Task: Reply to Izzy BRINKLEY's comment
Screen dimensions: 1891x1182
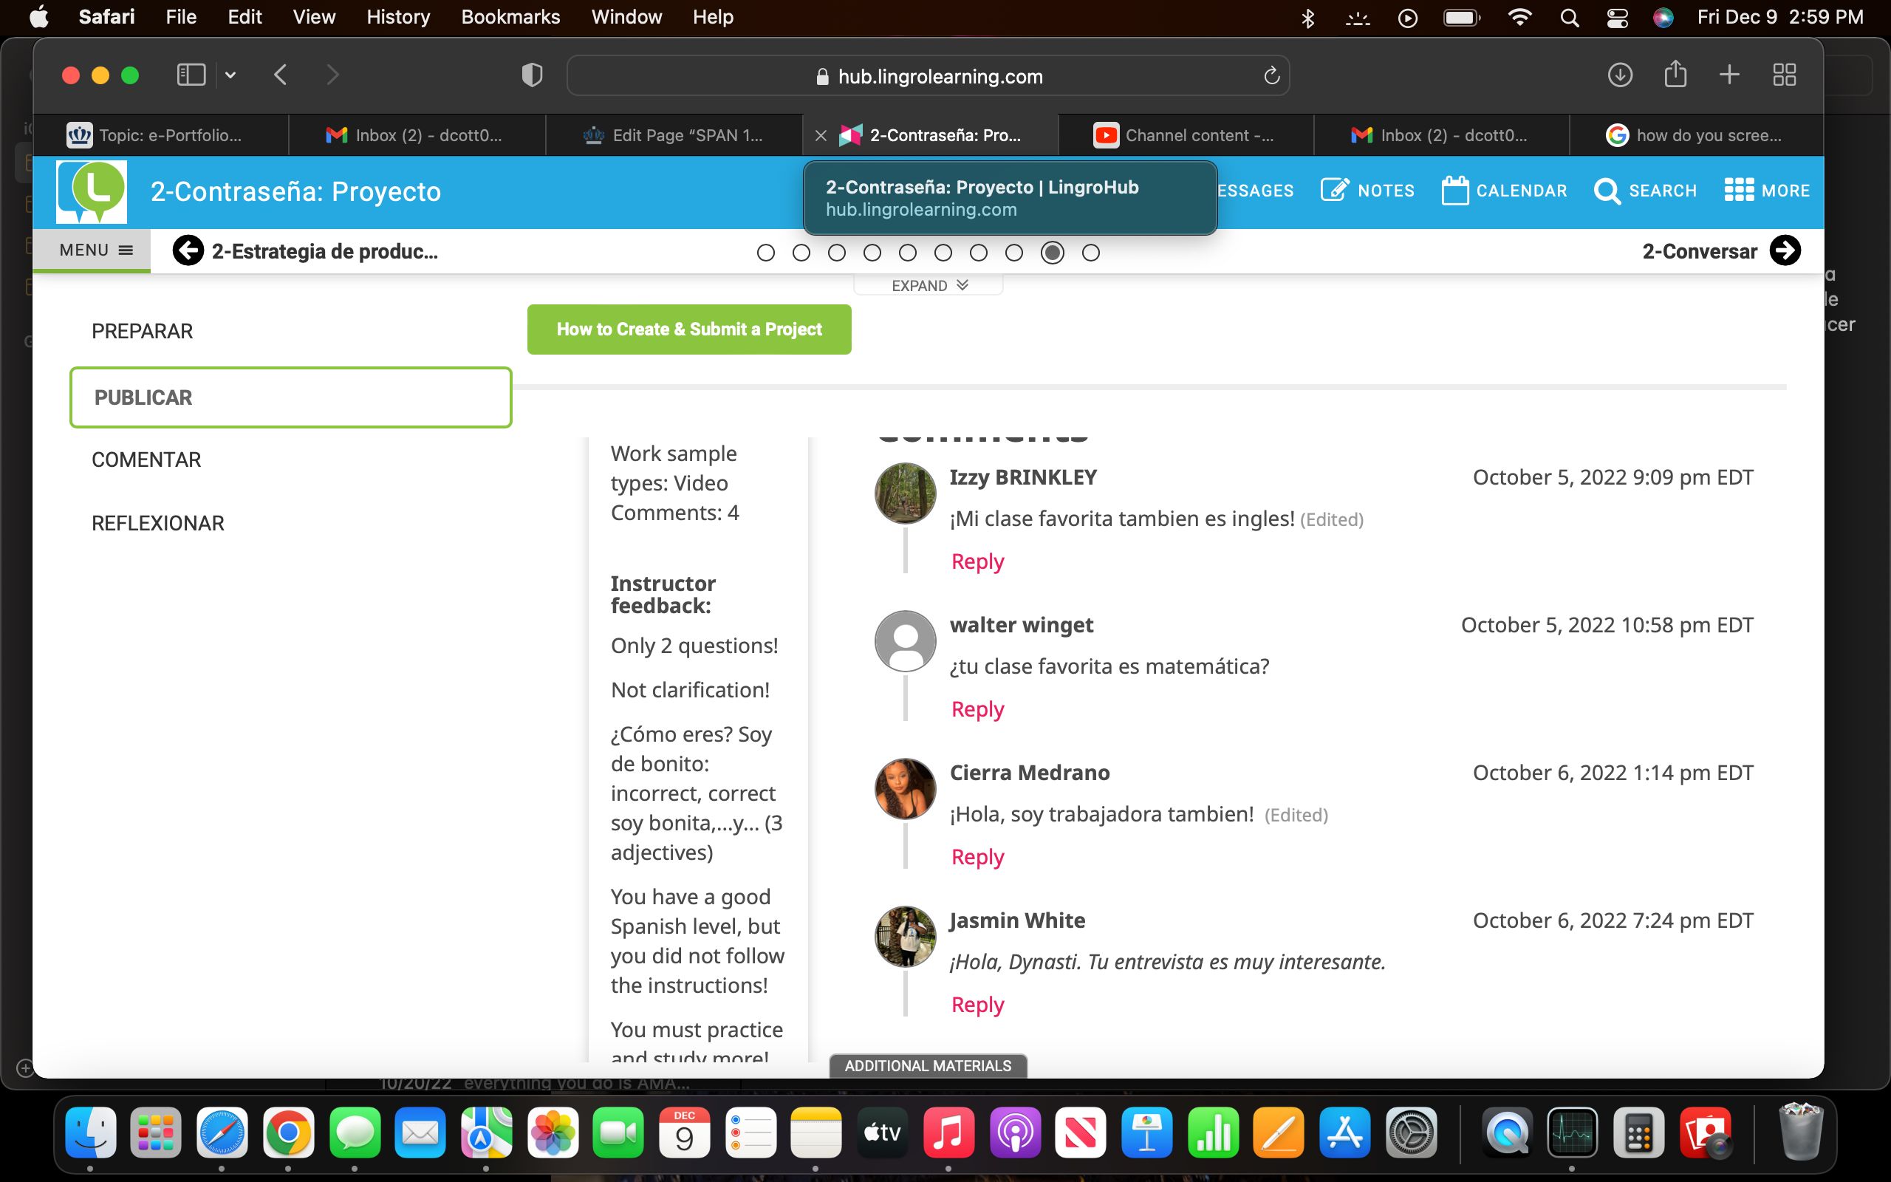Action: [x=977, y=561]
